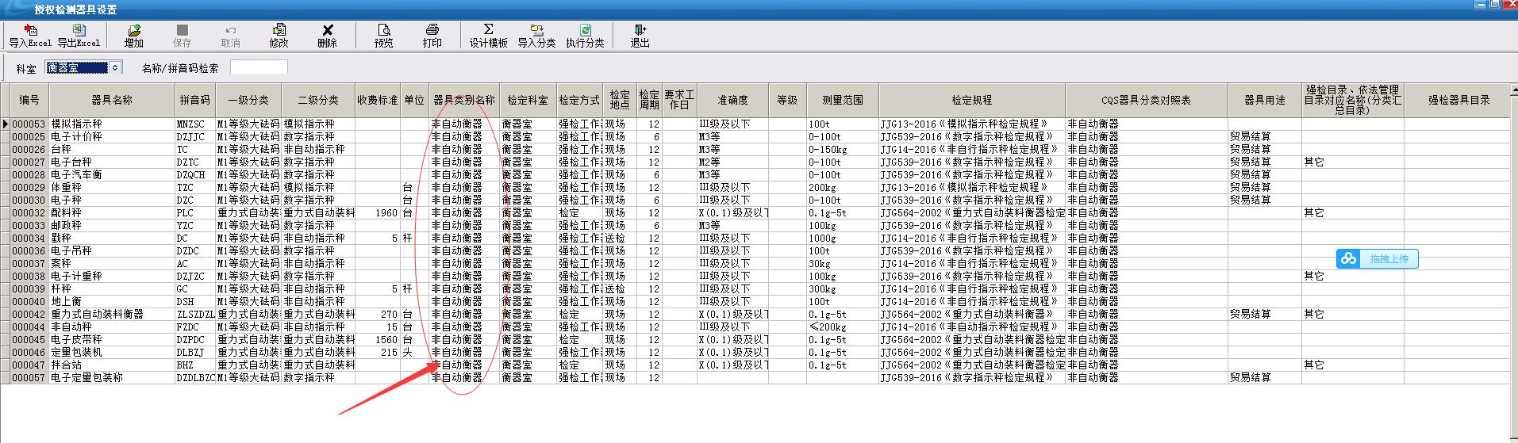Viewport: 1518px width, 443px height.
Task: Exit the window via 退出
Action: (640, 36)
